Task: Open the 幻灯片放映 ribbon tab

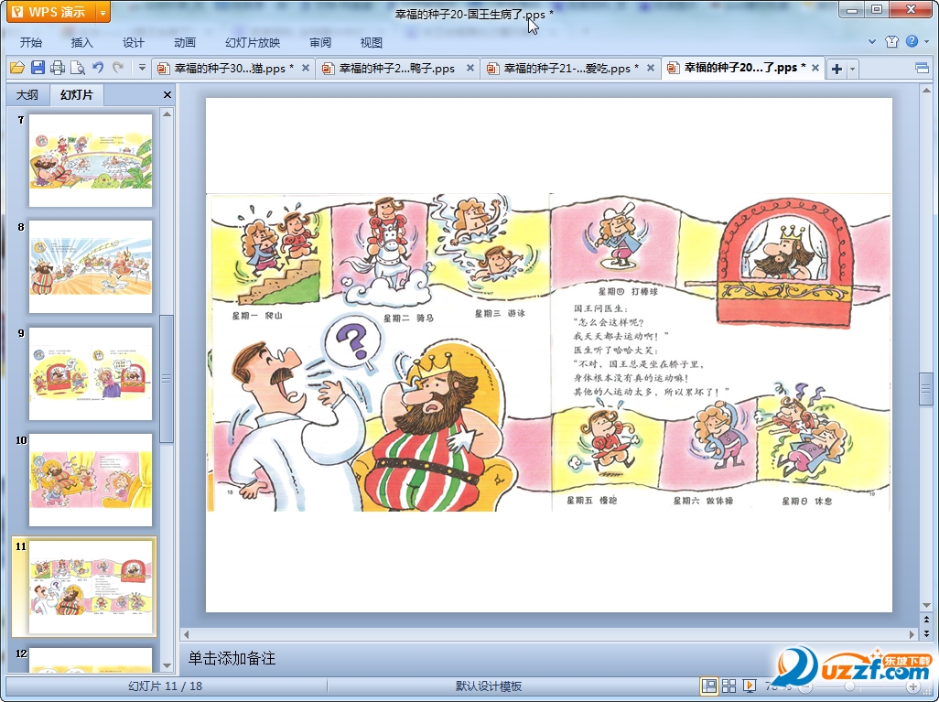Action: pyautogui.click(x=253, y=42)
